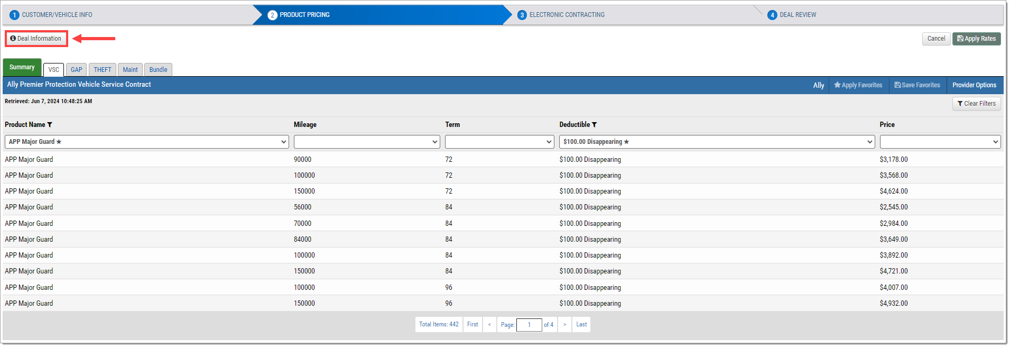
Task: Select the row with 56000 mileage
Action: tap(503, 207)
